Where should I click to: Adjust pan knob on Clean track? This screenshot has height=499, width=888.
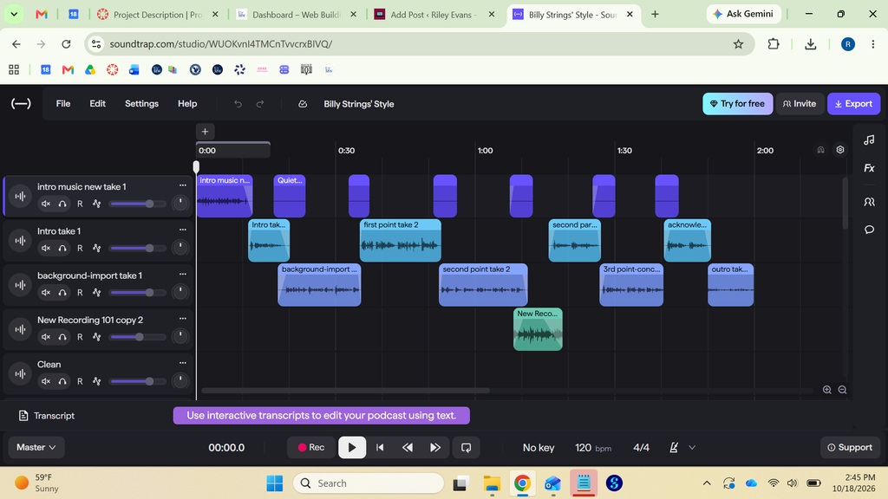180,381
